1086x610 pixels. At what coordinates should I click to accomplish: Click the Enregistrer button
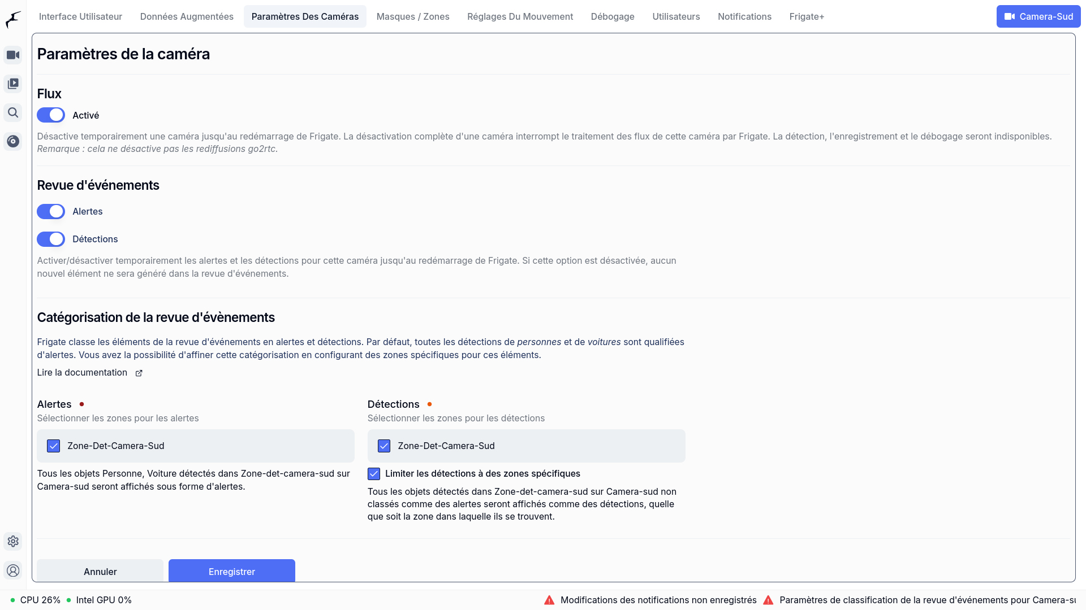tap(231, 570)
